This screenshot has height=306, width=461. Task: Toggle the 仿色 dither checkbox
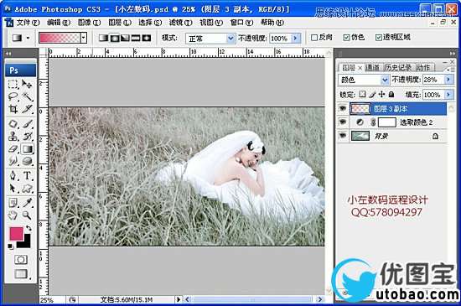tap(346, 38)
